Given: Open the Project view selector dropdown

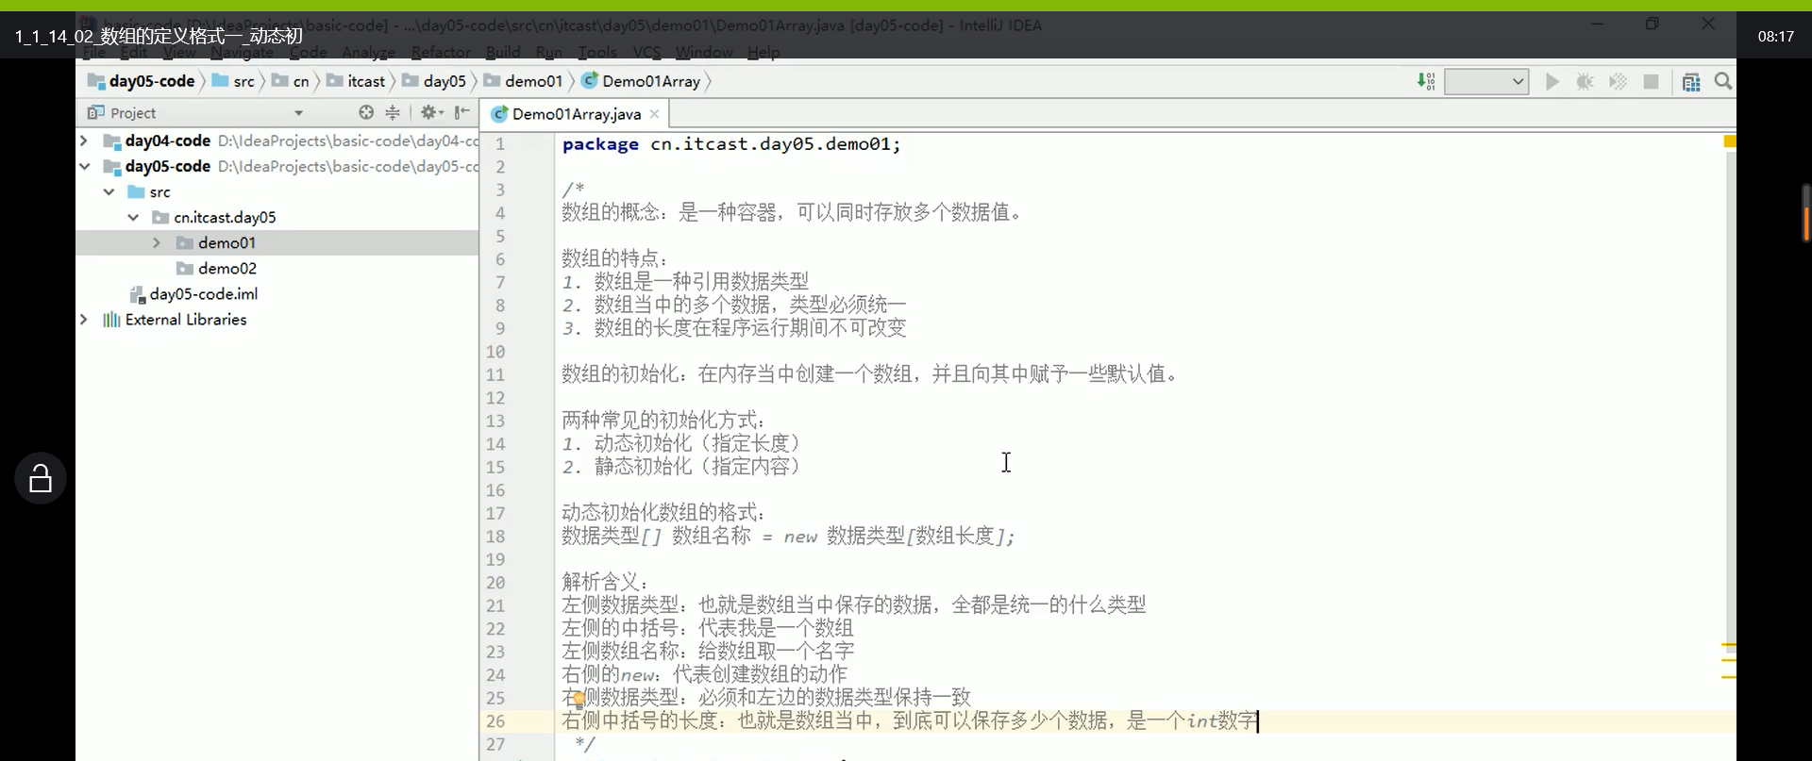Looking at the screenshot, I should 298,113.
